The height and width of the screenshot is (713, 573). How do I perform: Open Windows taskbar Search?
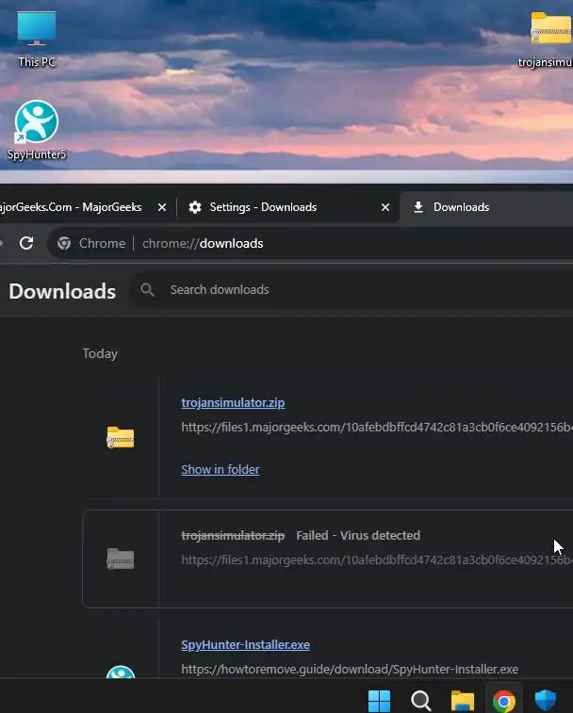click(420, 700)
